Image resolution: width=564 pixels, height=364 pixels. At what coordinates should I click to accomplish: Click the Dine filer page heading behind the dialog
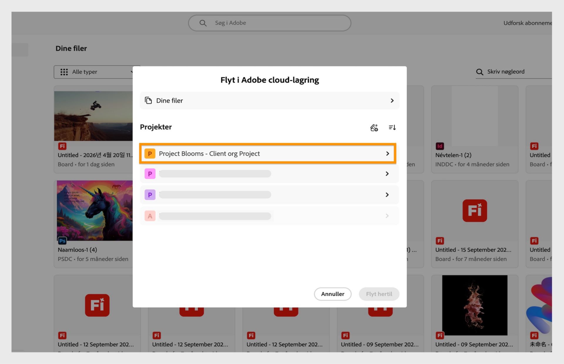click(x=71, y=48)
